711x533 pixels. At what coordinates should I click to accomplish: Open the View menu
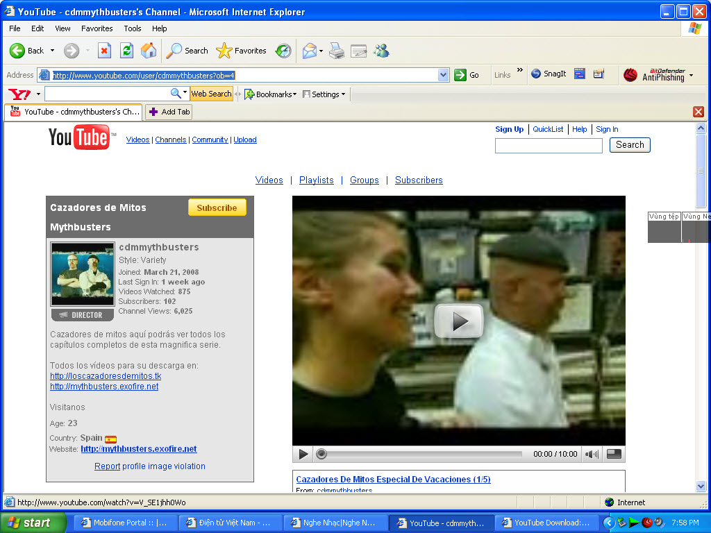tap(62, 28)
